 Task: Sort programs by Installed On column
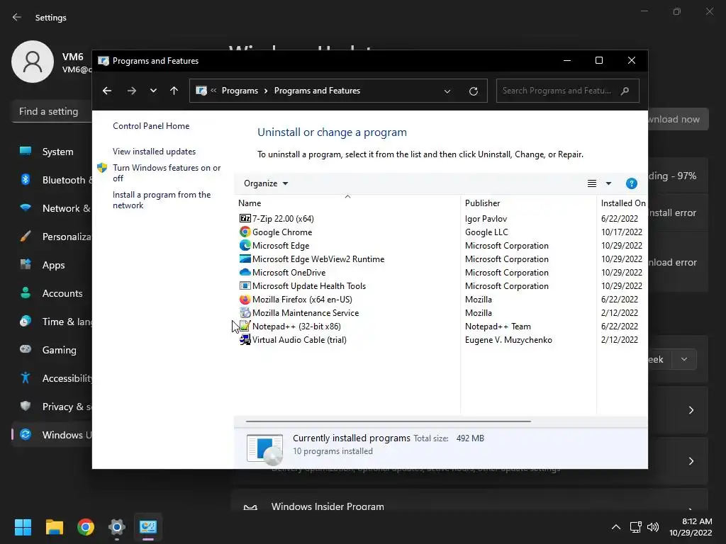point(622,203)
